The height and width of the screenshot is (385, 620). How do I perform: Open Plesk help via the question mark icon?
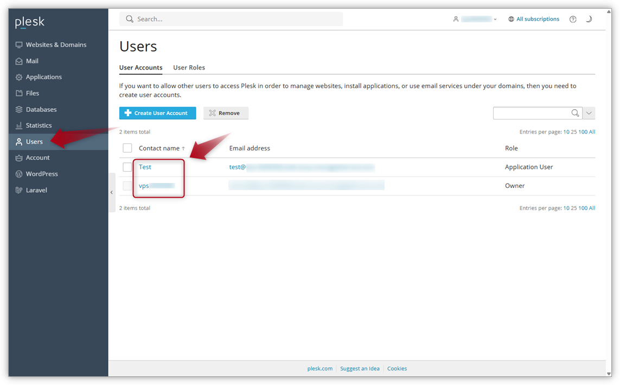click(573, 18)
